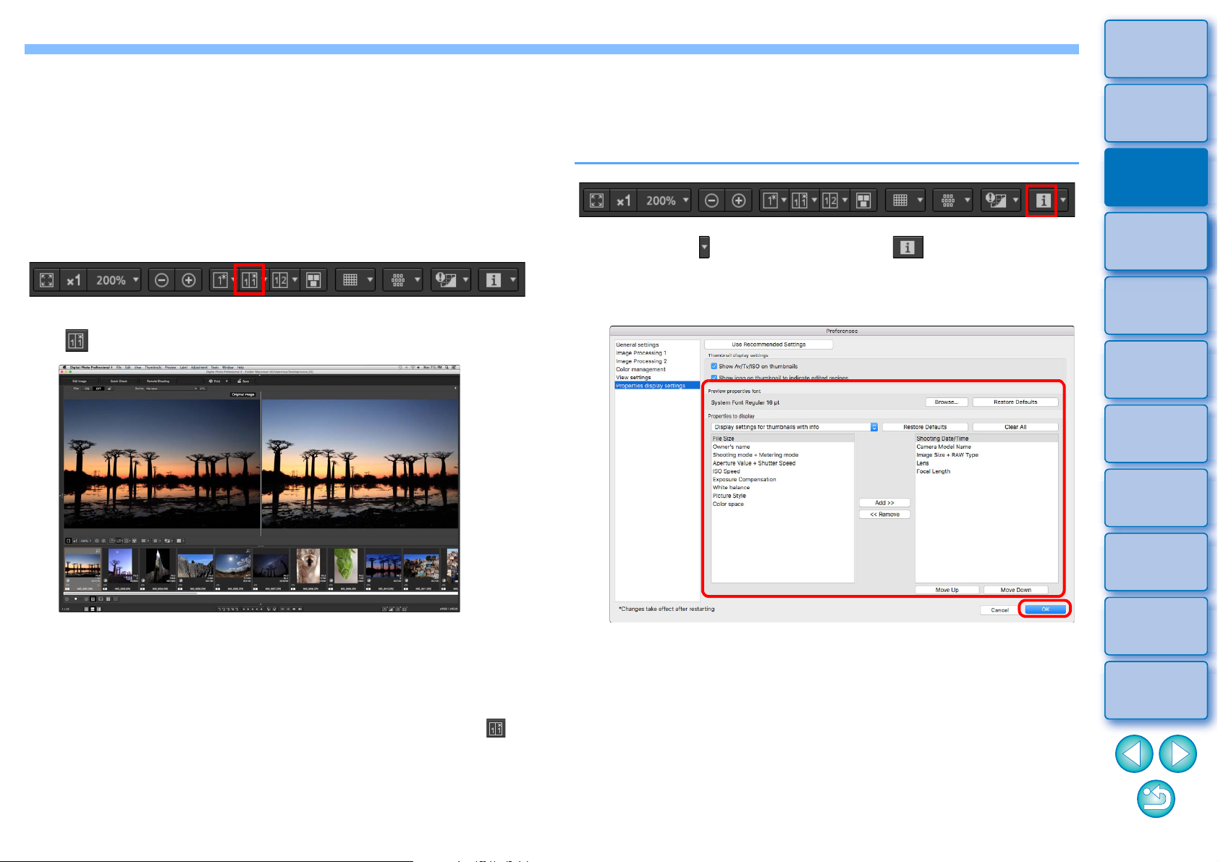Select 'White balance' in properties list
The height and width of the screenshot is (862, 1218).
(731, 488)
